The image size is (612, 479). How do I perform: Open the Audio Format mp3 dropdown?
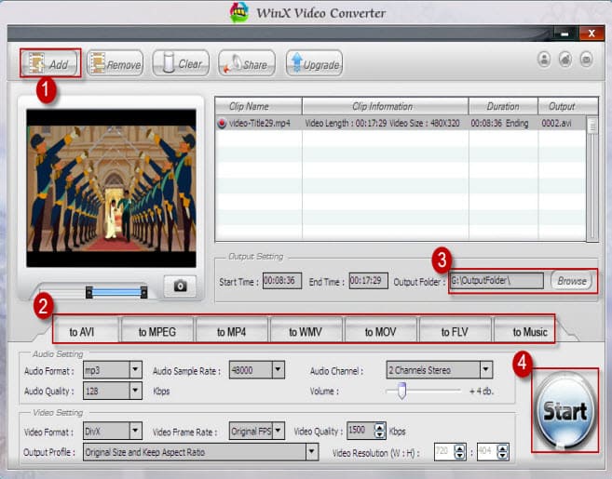point(135,369)
